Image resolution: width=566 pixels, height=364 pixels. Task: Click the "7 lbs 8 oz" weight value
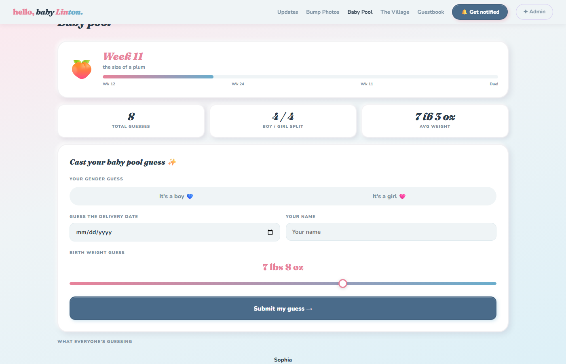coord(283,267)
